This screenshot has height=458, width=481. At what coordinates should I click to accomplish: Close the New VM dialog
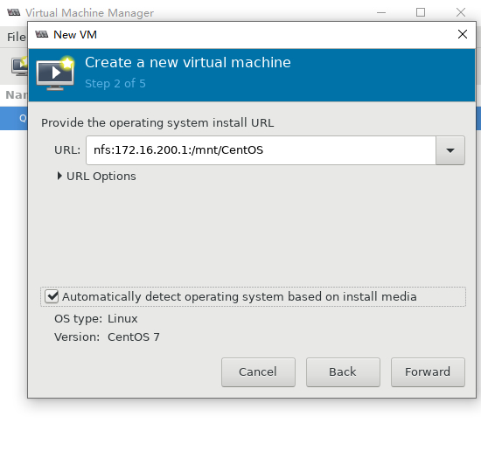[463, 34]
